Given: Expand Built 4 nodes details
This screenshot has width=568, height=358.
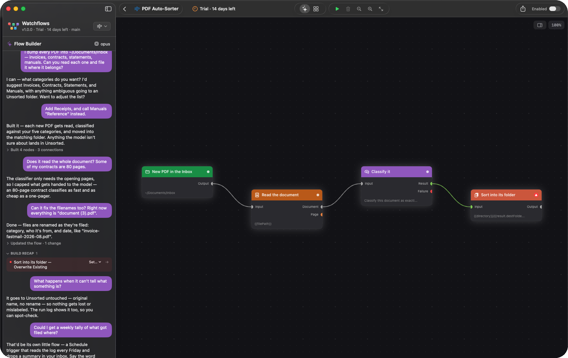Looking at the screenshot, I should tap(35, 150).
